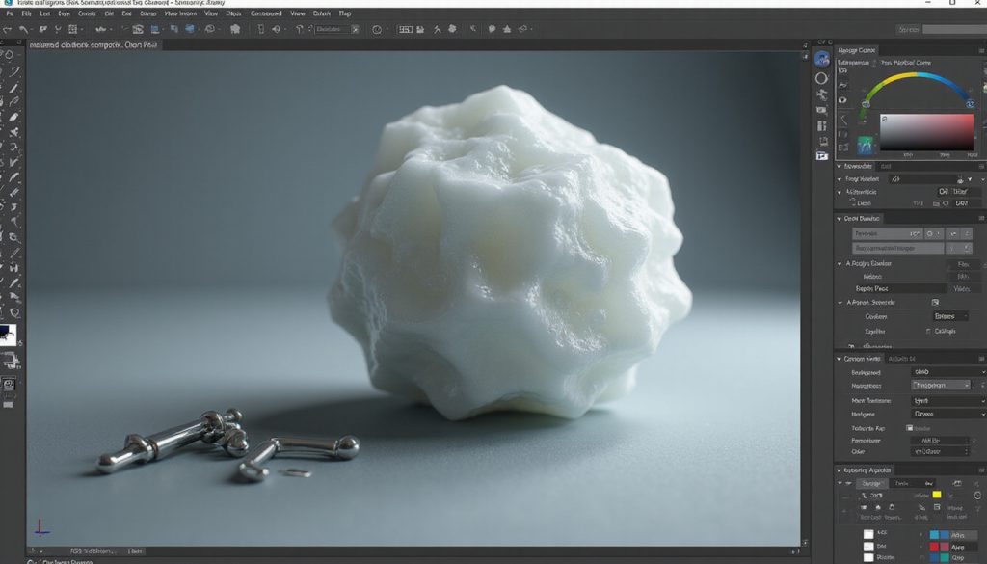Click the Fibs button in the A Roojn row
Screen dimensions: 987x564
pyautogui.click(x=963, y=264)
